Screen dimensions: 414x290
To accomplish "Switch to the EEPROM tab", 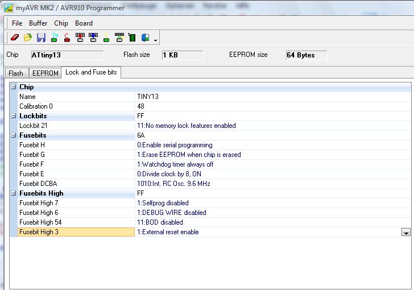I will pos(45,73).
